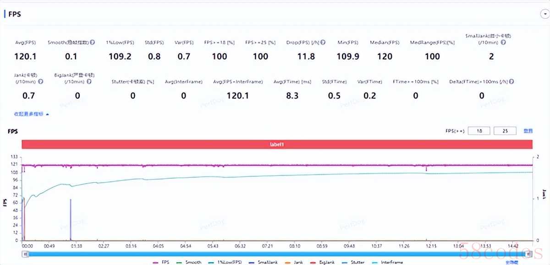
Task: Click the help icon under Jank metric
Action: pyautogui.click(x=41, y=82)
